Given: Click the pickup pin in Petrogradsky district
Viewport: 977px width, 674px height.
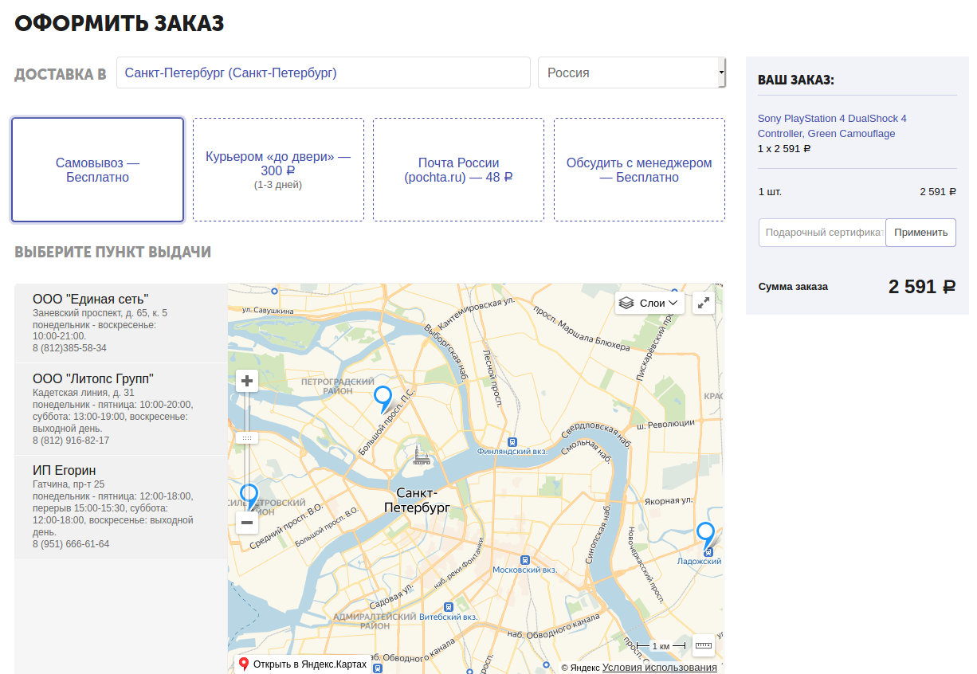Looking at the screenshot, I should [x=383, y=398].
